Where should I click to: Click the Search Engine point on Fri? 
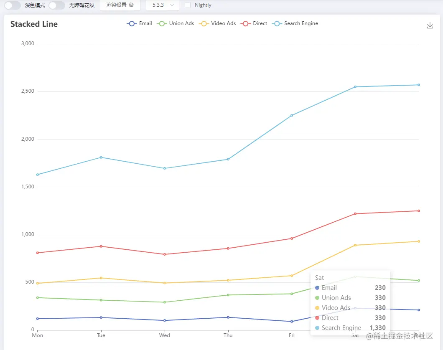tap(292, 115)
